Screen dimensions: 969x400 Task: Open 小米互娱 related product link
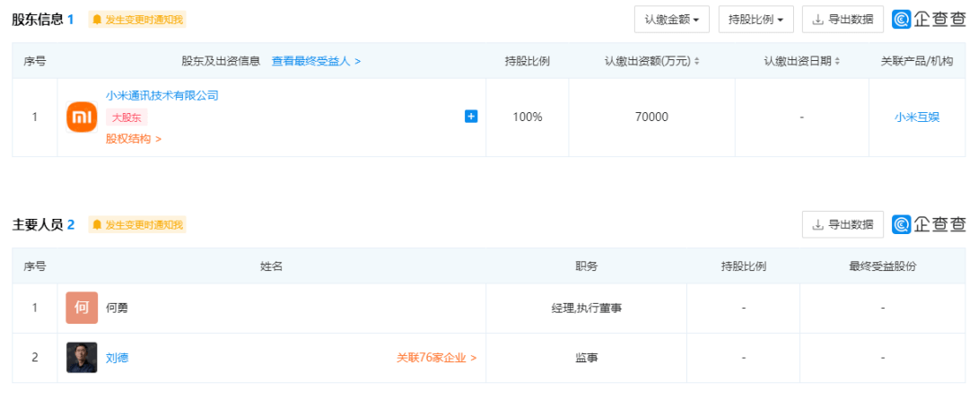tap(917, 117)
